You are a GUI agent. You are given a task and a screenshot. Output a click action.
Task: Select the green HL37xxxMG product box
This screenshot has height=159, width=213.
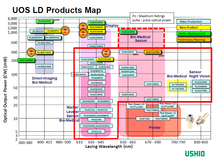[x=26, y=60]
